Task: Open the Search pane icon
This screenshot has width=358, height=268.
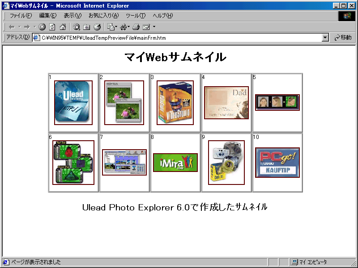Action: click(x=77, y=27)
